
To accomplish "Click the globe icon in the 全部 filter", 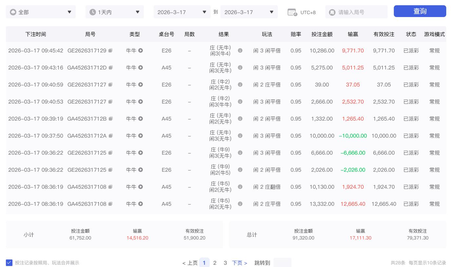I will click(x=13, y=12).
